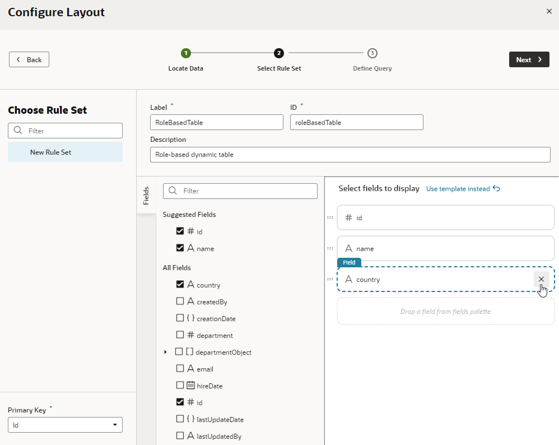This screenshot has height=445, width=559.
Task: Uncheck the country field checkbox
Action: point(180,284)
